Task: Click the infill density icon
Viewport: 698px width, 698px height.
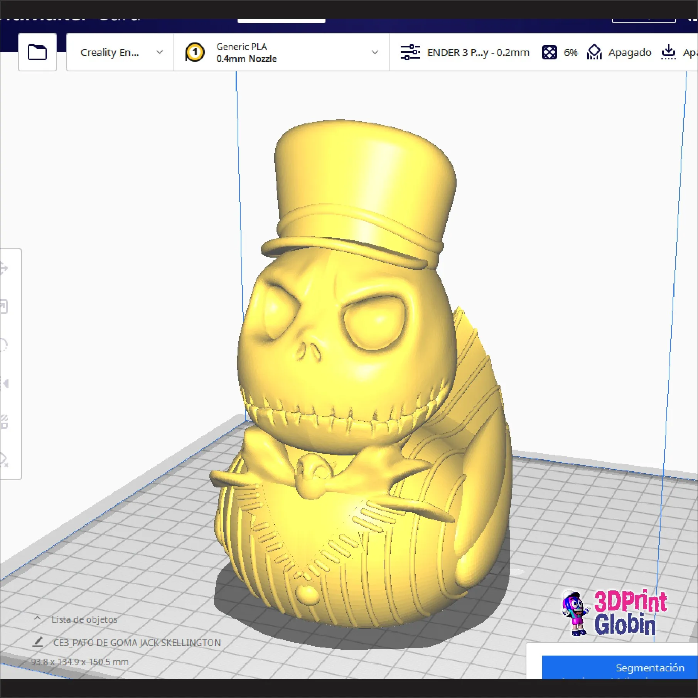Action: (x=550, y=52)
